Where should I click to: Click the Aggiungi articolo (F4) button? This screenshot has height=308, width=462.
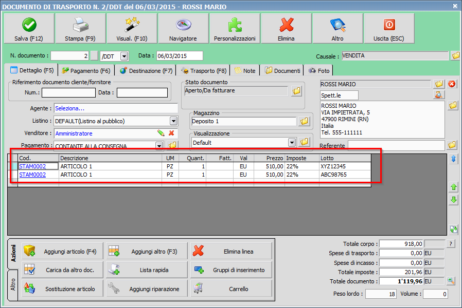point(62,252)
